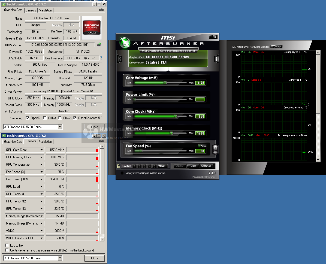Viewport: 326px width, 264px height.
Task: Click the BIOS save chip icon in GPU-Z
Action: point(99,44)
